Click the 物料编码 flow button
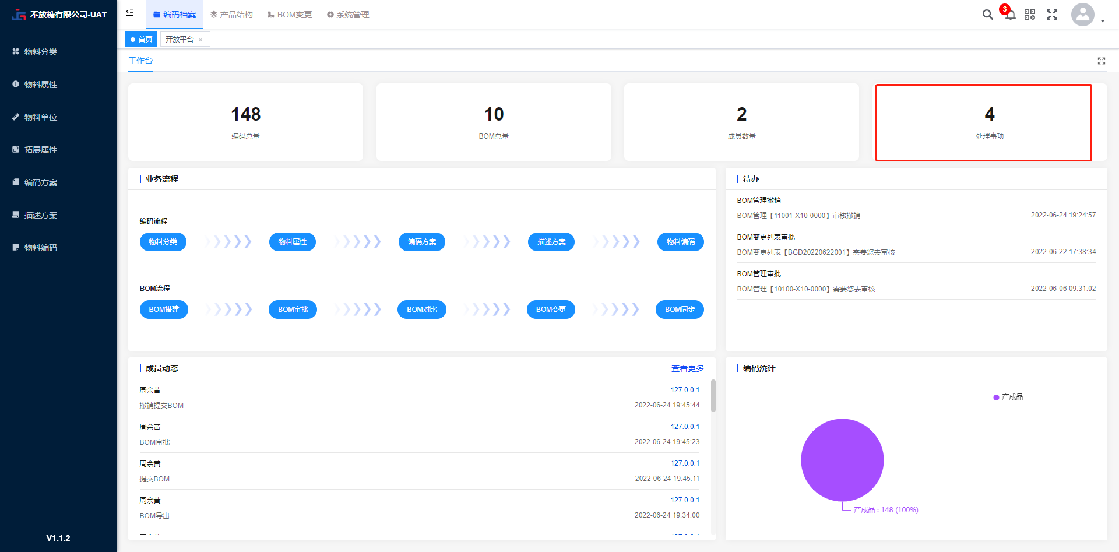 (681, 242)
